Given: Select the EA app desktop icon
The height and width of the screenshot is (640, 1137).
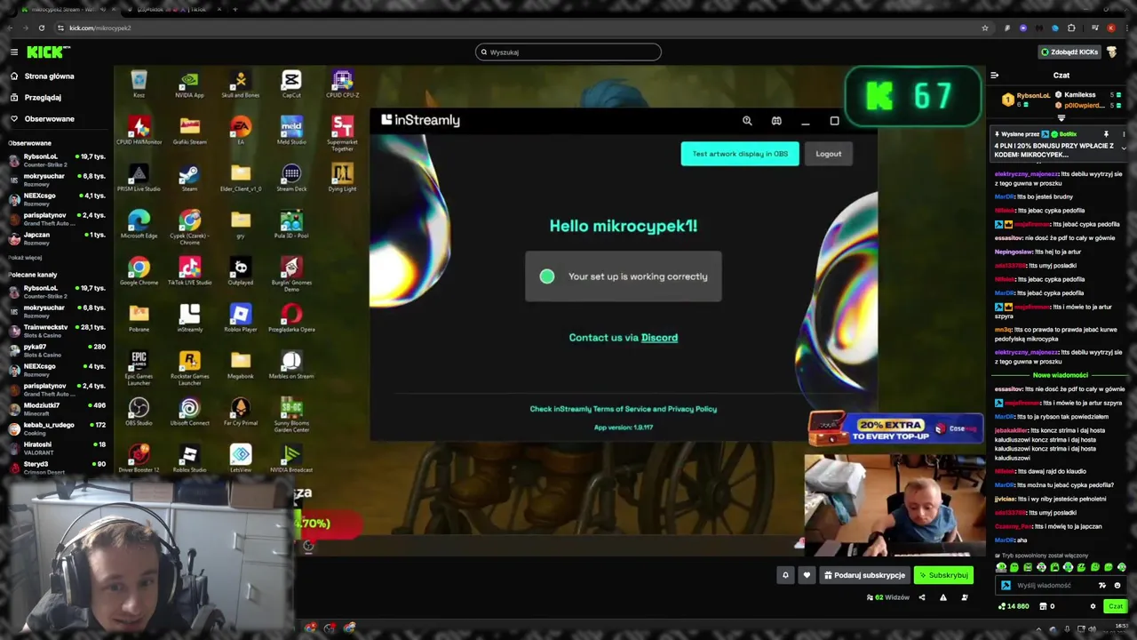Looking at the screenshot, I should click(x=241, y=130).
